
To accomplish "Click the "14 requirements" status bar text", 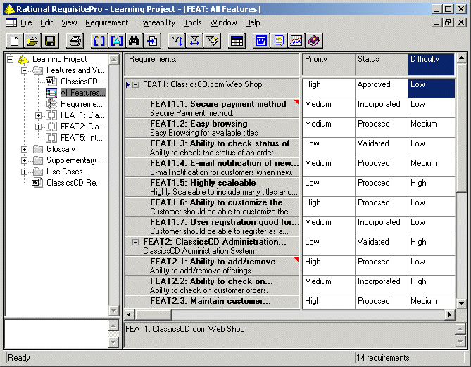I will (x=383, y=358).
